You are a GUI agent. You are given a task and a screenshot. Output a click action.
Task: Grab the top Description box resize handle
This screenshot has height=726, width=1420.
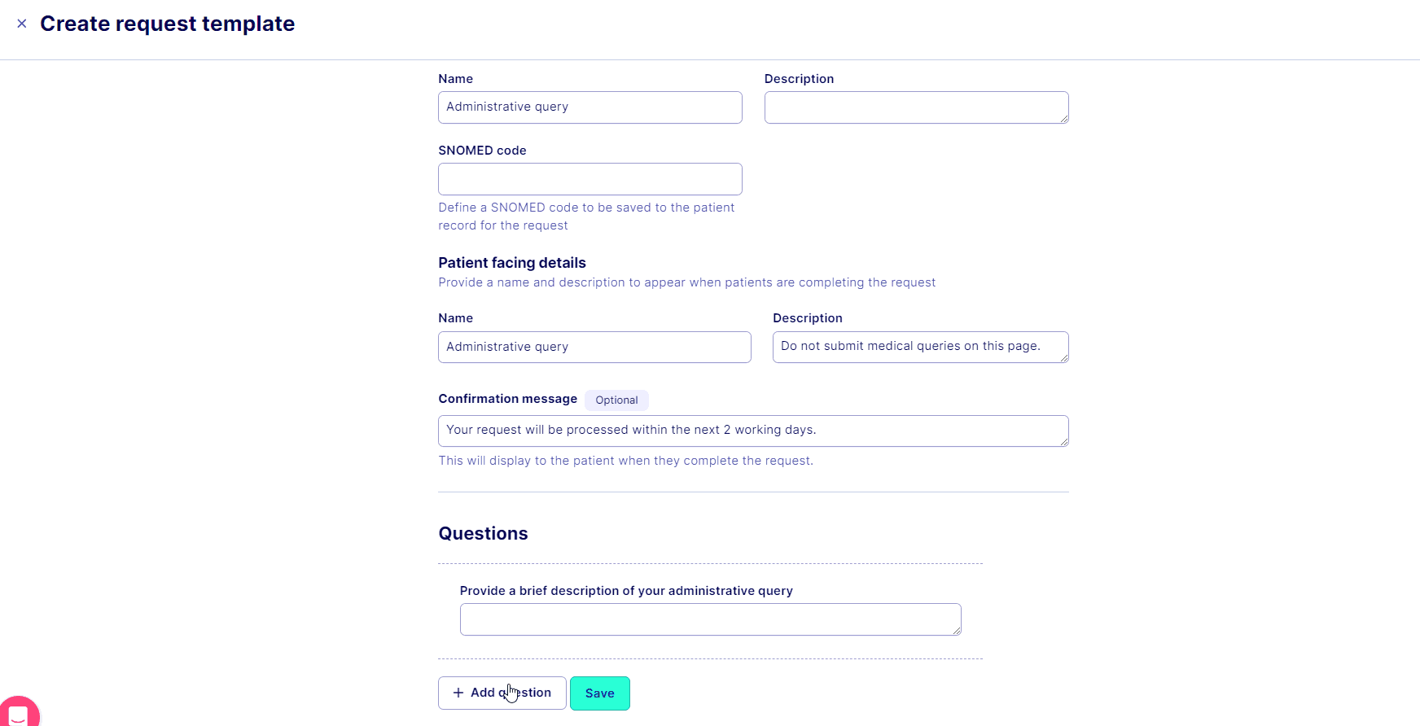point(1063,119)
